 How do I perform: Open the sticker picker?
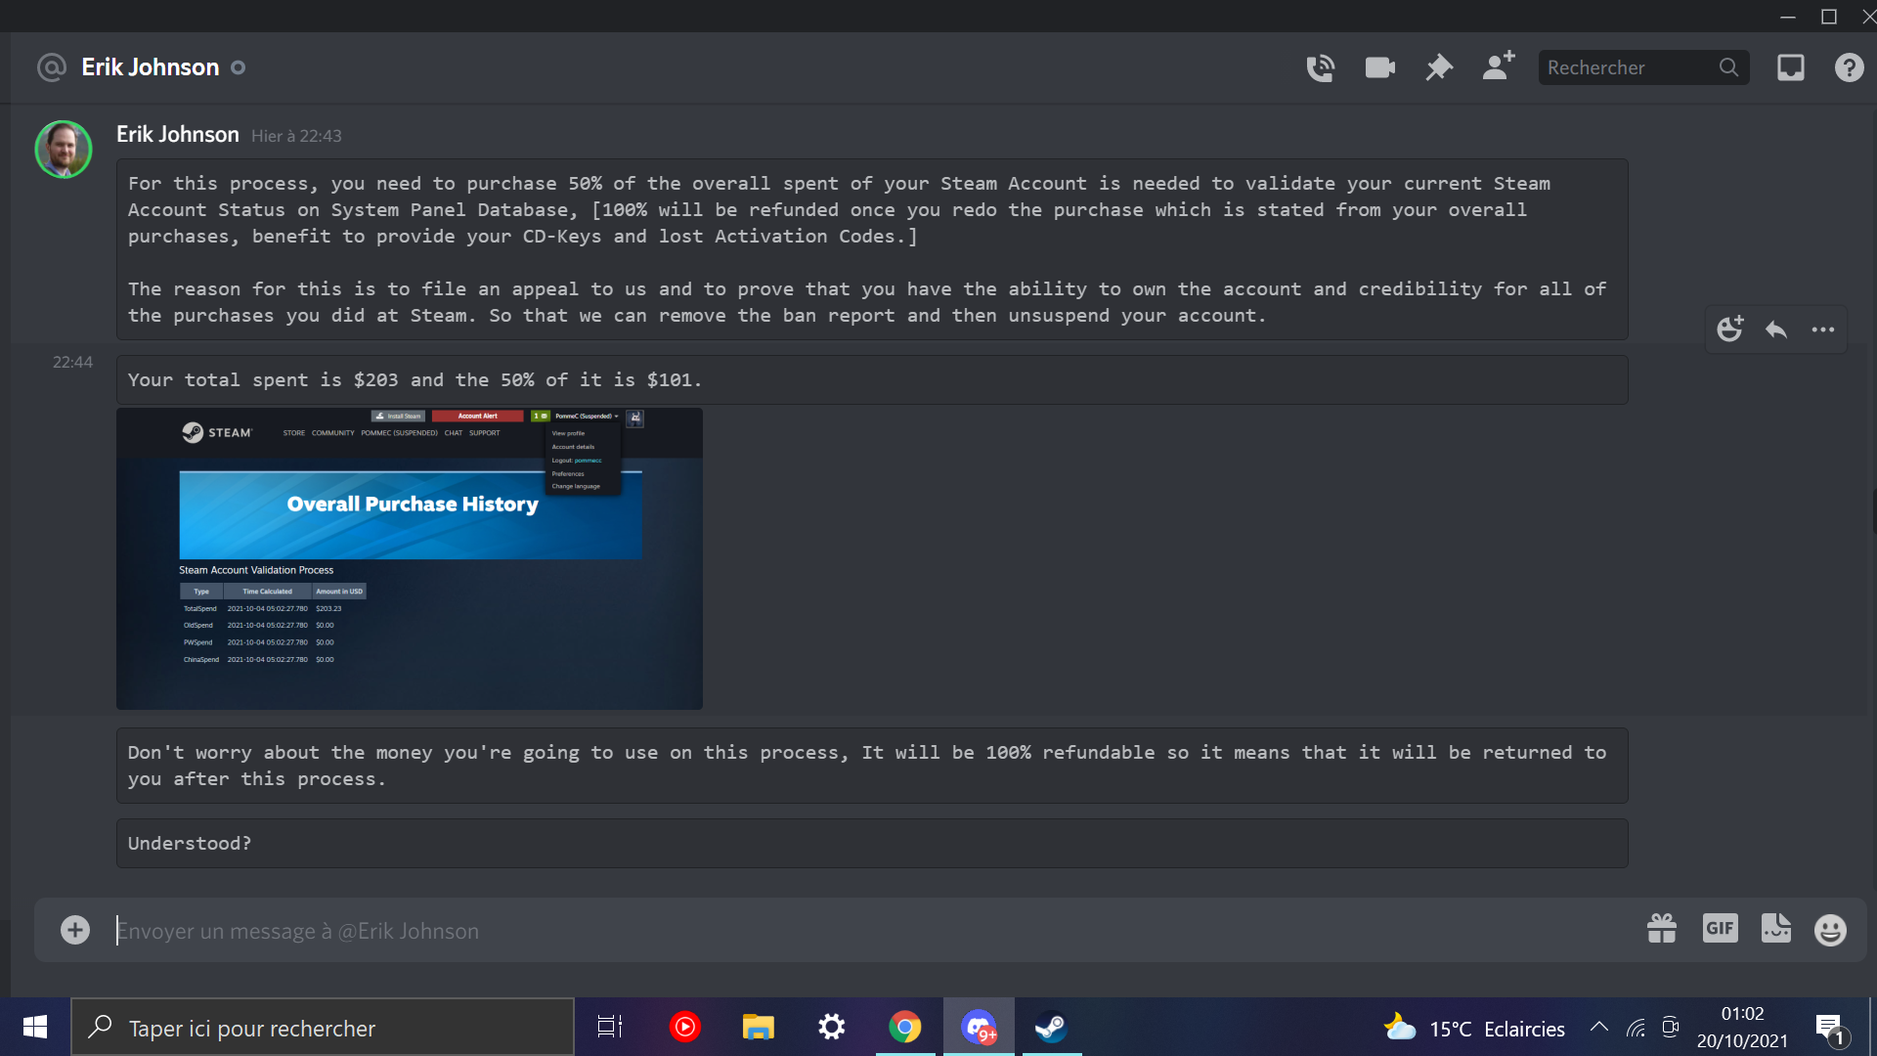click(1776, 928)
